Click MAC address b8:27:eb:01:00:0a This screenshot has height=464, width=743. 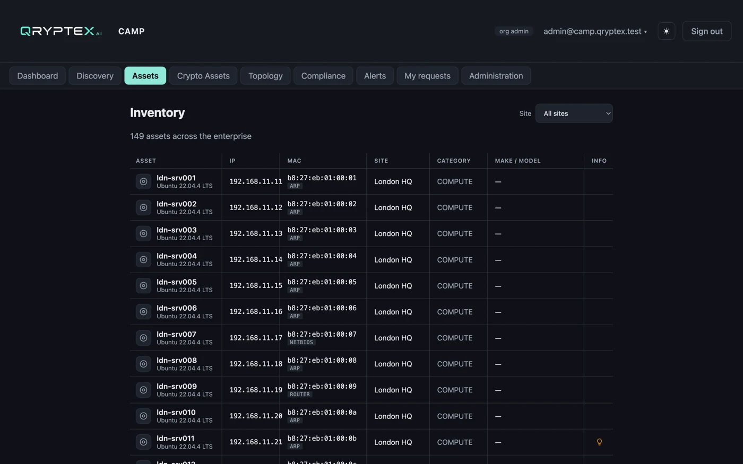322,412
